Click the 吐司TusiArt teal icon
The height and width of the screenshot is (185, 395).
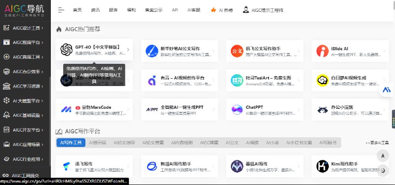tap(237, 80)
